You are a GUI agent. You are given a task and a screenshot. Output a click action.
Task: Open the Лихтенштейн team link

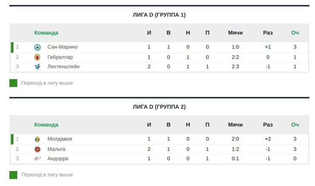[x=63, y=67]
